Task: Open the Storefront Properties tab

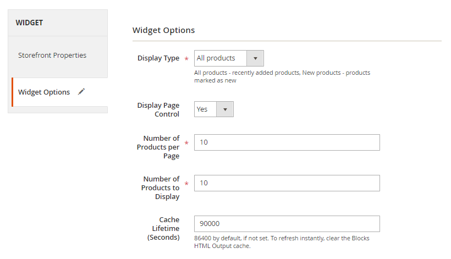Action: [52, 55]
